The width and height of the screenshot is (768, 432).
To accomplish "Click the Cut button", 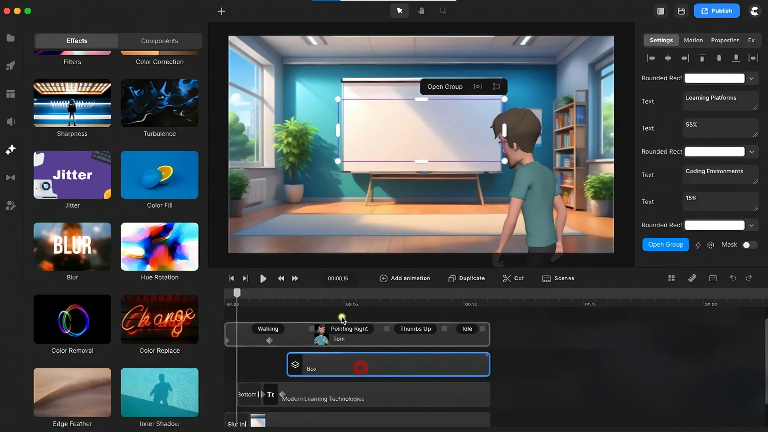I will click(513, 278).
